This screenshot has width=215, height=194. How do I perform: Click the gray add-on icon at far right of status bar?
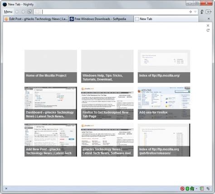pos(208,189)
